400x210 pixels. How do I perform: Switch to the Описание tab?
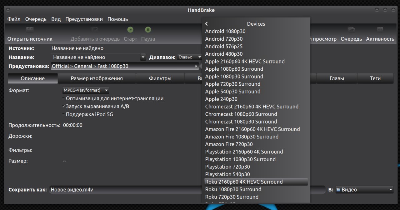pos(33,78)
